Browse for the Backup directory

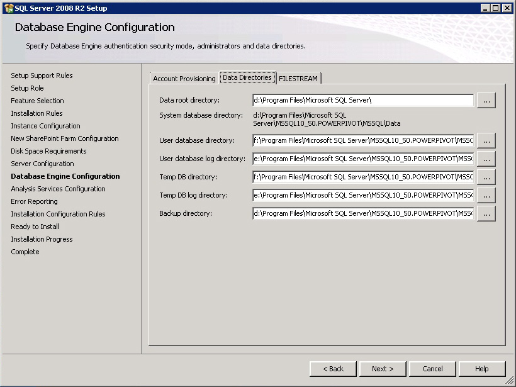[x=486, y=213]
